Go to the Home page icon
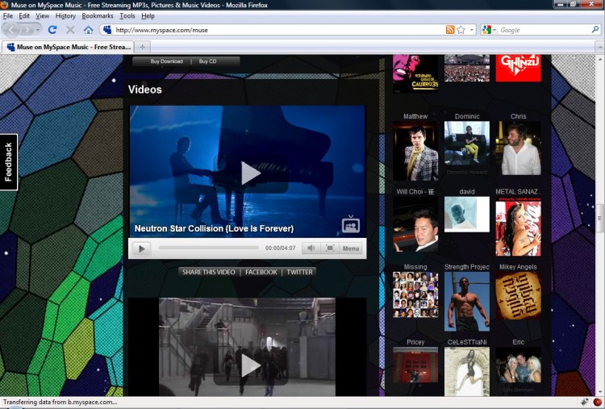The height and width of the screenshot is (409, 605). coord(89,30)
